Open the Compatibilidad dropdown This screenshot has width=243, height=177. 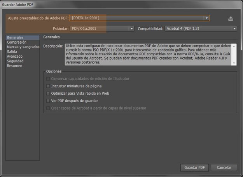tap(201, 28)
